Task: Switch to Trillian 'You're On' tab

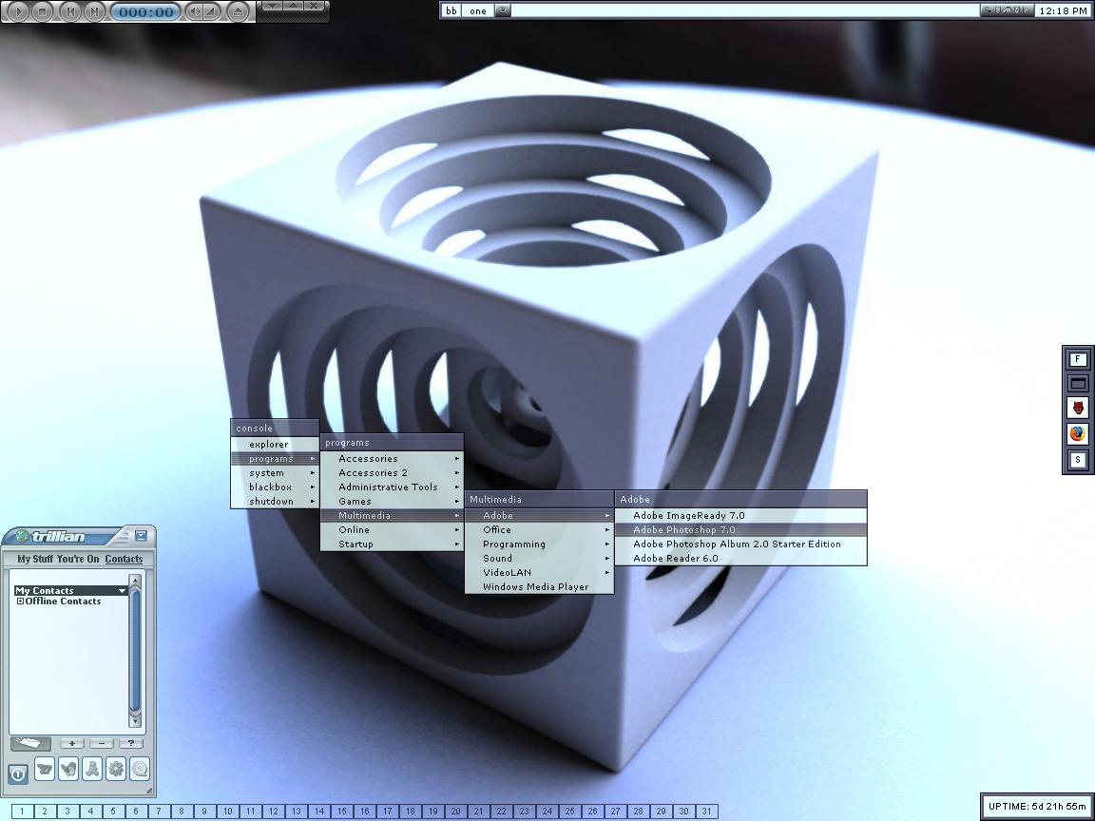Action: (x=78, y=559)
